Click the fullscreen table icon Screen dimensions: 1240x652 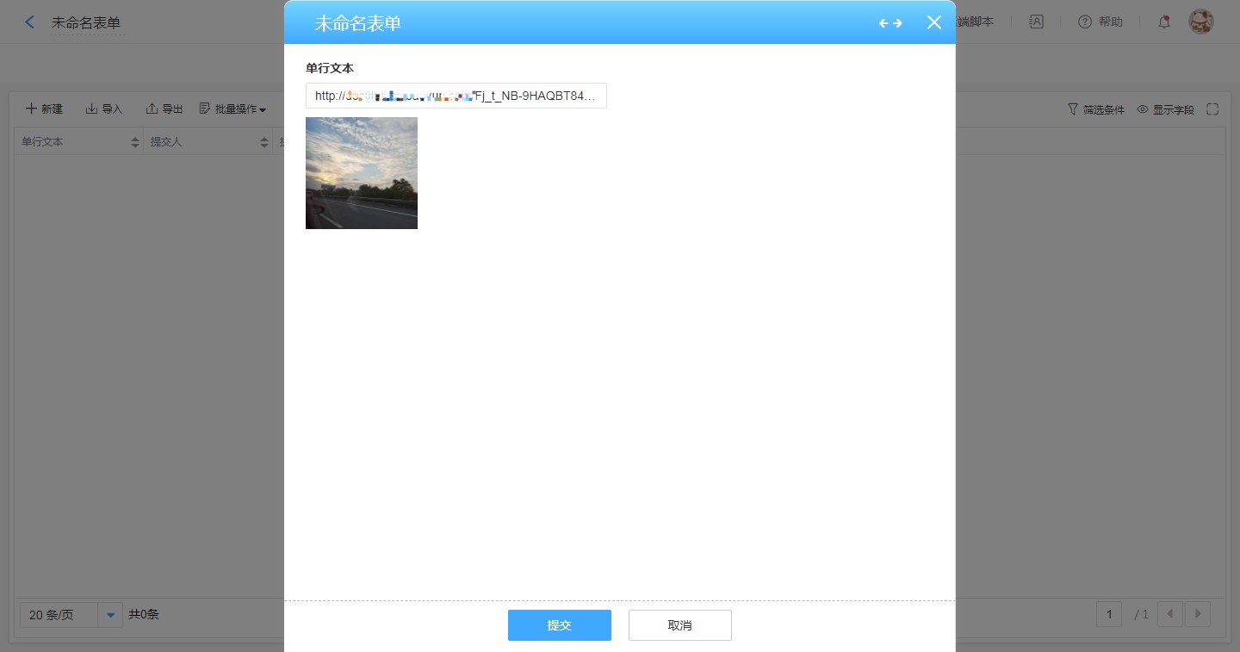1213,109
